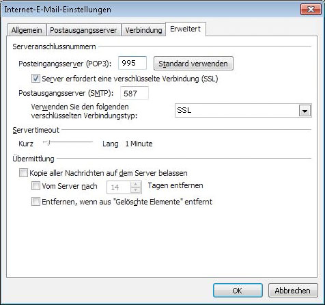Click the Erweitert tab
Image resolution: width=325 pixels, height=305 pixels.
(x=186, y=29)
